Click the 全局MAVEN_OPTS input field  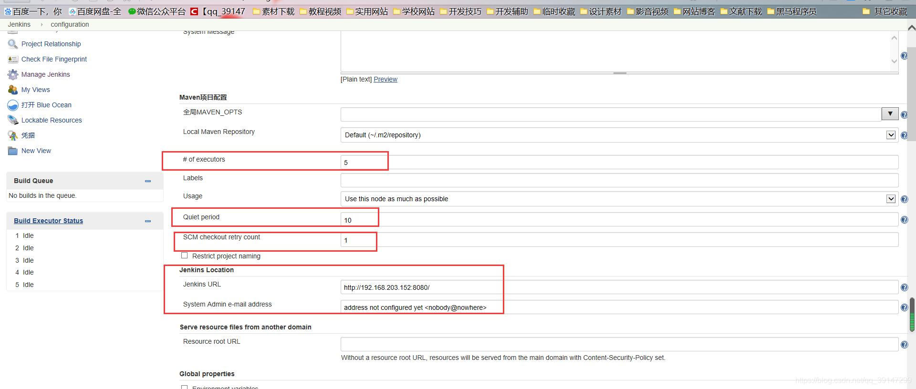[x=611, y=114]
